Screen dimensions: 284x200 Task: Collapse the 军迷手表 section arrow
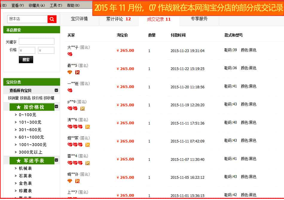pyautogui.click(x=57, y=160)
